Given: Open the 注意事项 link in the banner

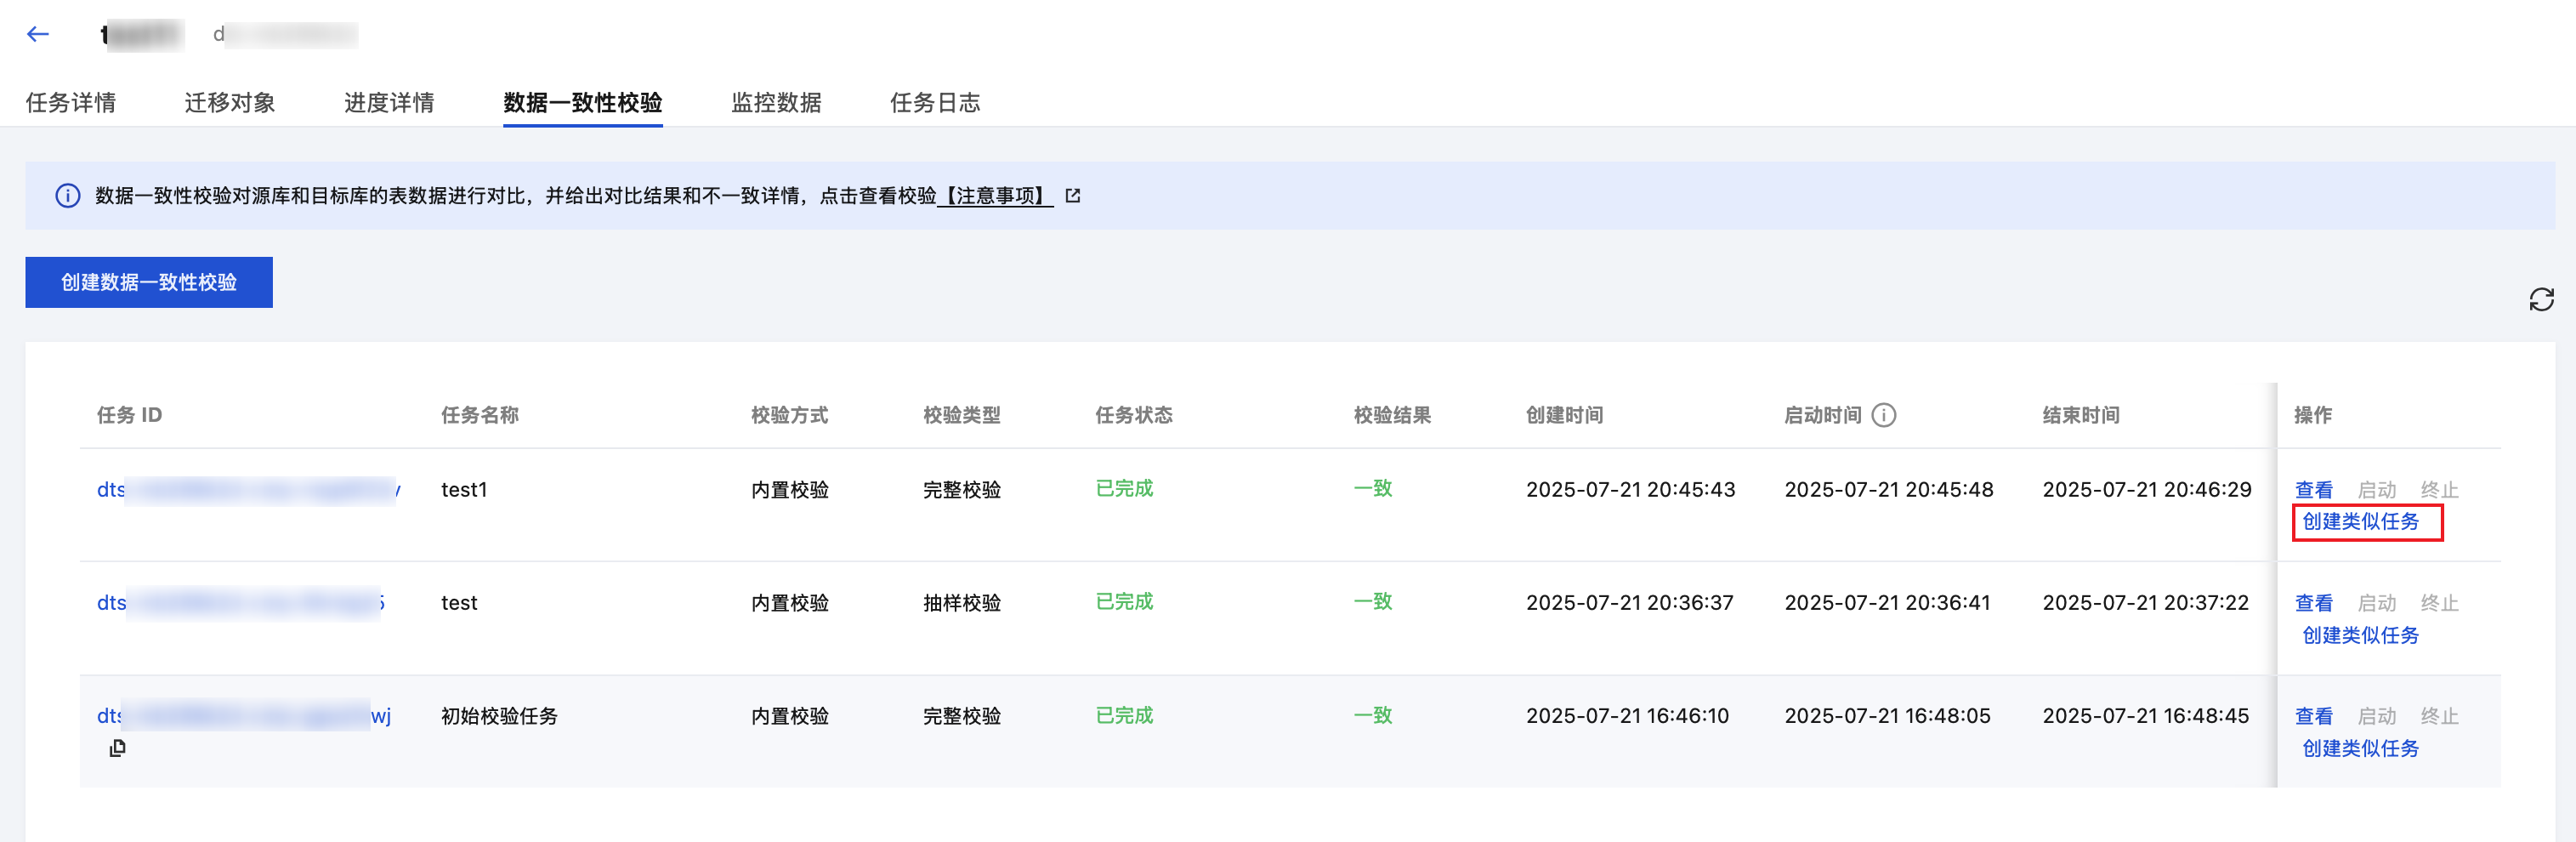Looking at the screenshot, I should (995, 196).
